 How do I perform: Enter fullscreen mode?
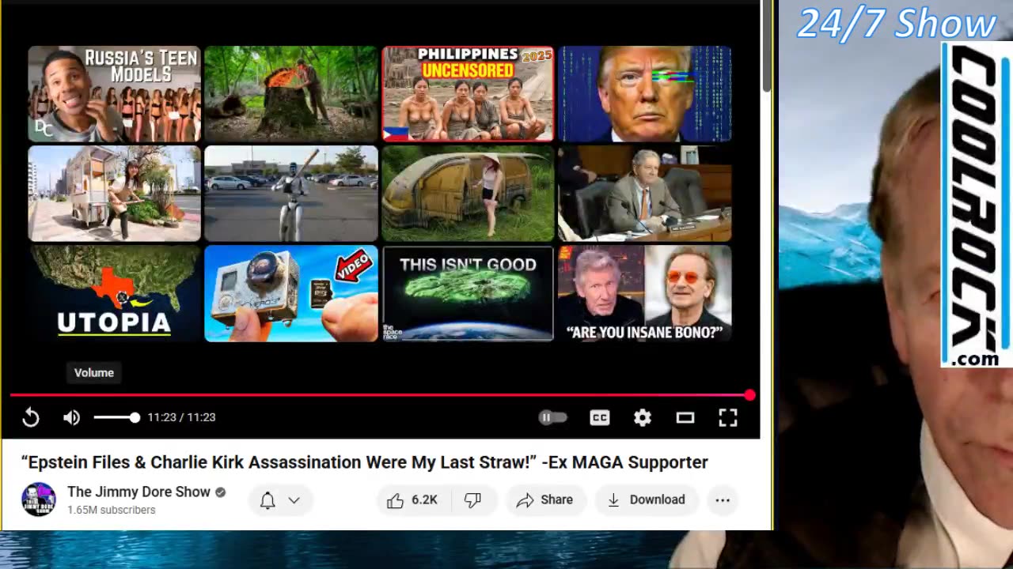pyautogui.click(x=728, y=417)
